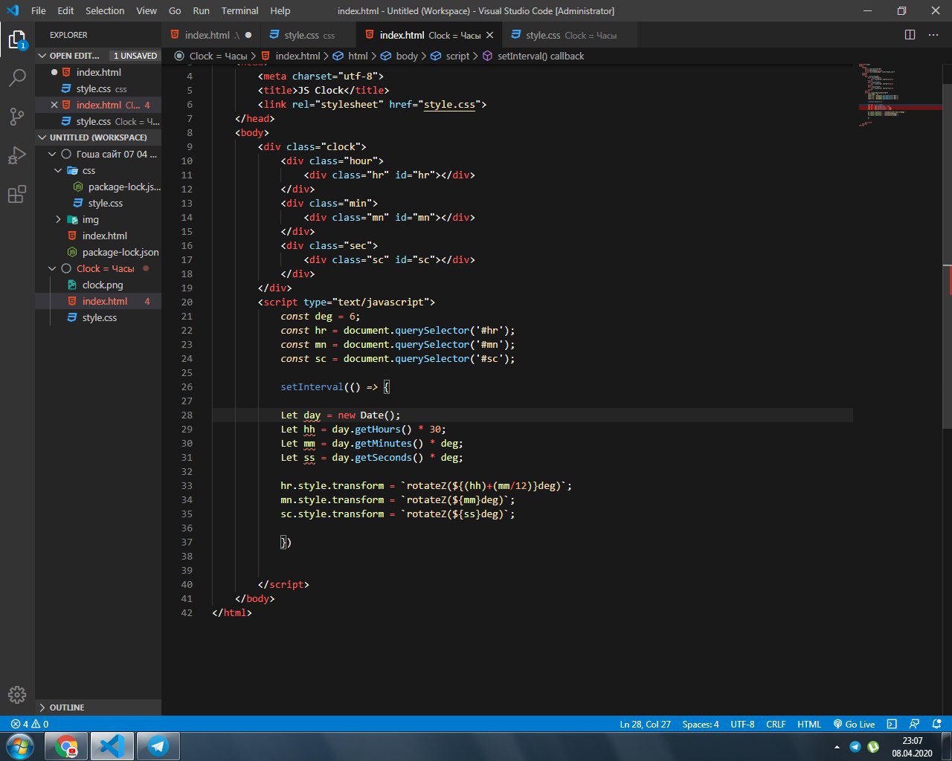Collapse the css folder
The height and width of the screenshot is (761, 952).
click(98, 170)
